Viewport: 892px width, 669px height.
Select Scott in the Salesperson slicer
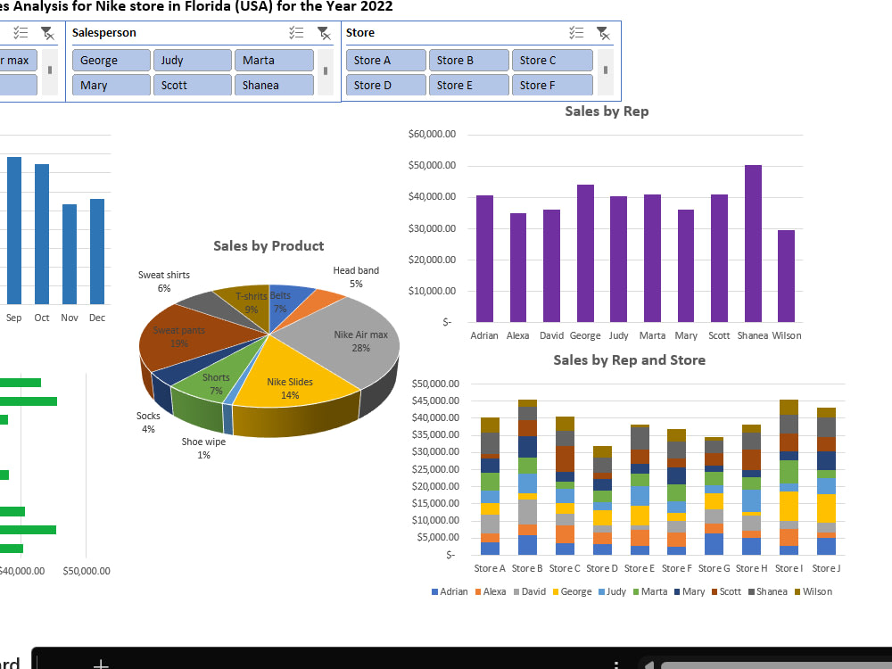tap(193, 86)
